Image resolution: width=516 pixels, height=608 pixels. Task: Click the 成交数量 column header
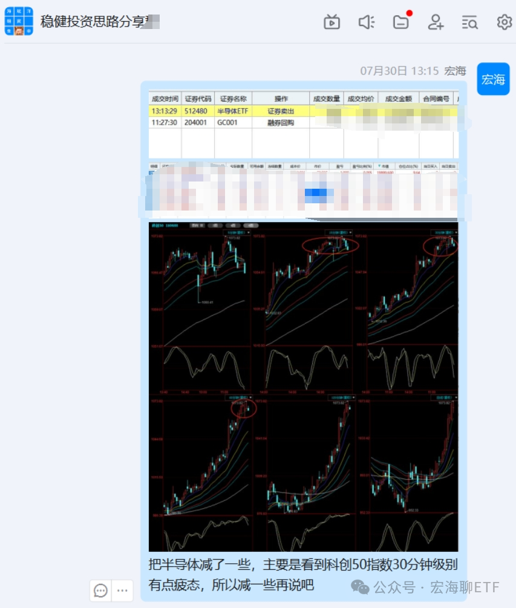pyautogui.click(x=327, y=99)
